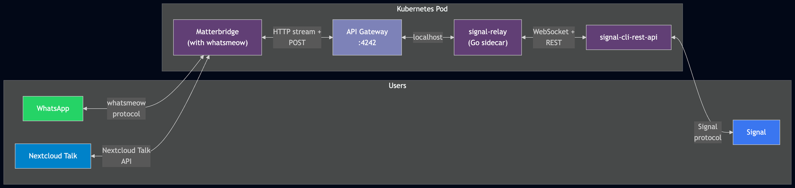Select the API Gateway :4242 node
Image resolution: width=795 pixels, height=188 pixels.
click(x=367, y=37)
